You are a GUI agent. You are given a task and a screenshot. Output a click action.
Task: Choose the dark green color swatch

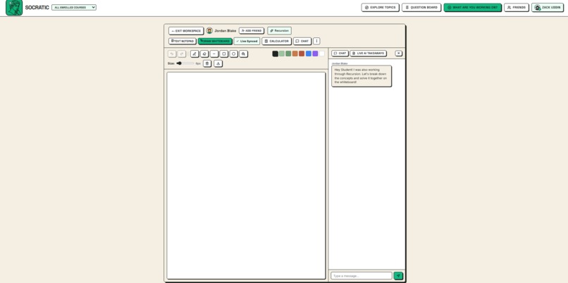tap(288, 54)
